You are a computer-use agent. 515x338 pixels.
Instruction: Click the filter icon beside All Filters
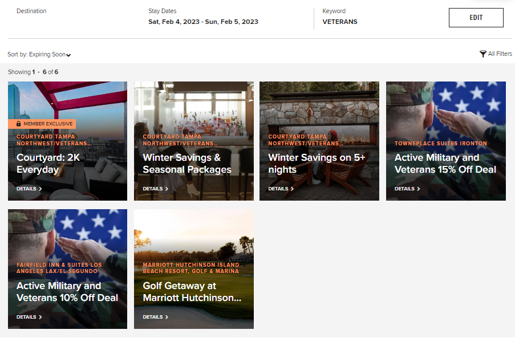pyautogui.click(x=483, y=53)
